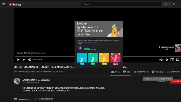Click the red SUSCRIBIRSE button

click(x=175, y=81)
